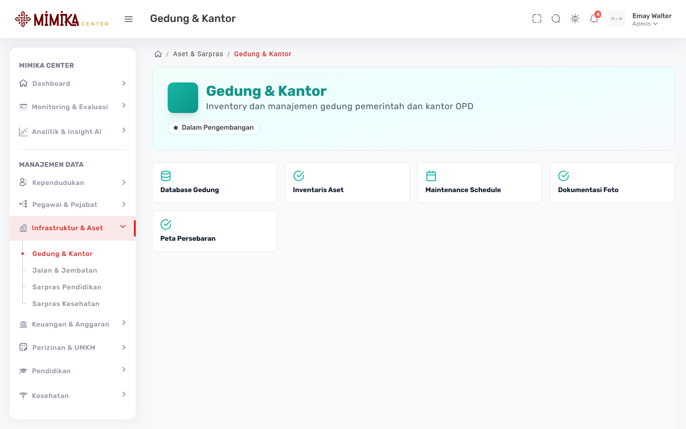
Task: Click the check icon on Peta Persebaran
Action: pyautogui.click(x=166, y=225)
